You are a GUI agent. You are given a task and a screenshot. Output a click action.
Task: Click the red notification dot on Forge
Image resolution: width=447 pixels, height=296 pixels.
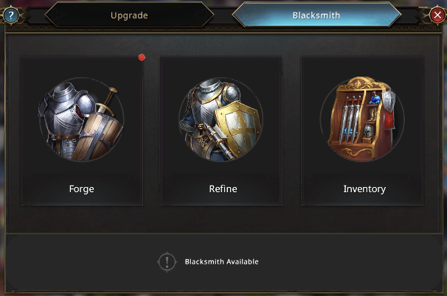click(x=142, y=57)
